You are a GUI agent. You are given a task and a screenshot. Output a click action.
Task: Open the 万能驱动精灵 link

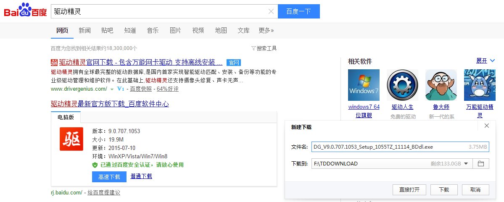[x=480, y=111]
